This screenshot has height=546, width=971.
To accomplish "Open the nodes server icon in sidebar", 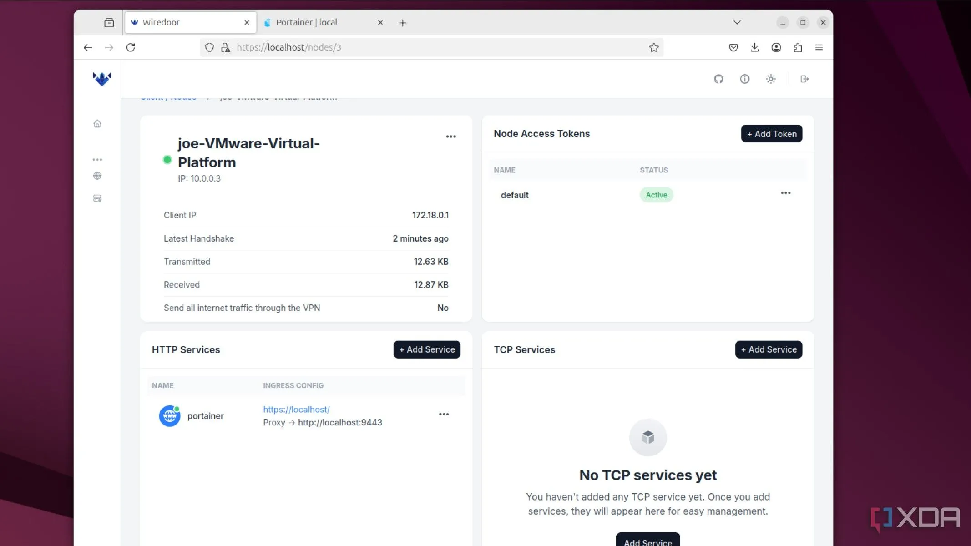I will tap(97, 198).
